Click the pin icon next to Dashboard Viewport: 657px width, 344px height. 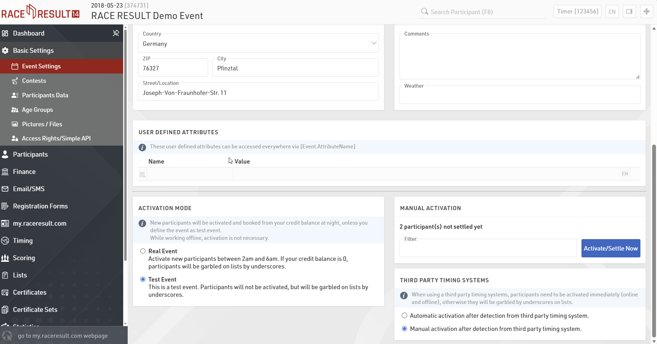pos(116,33)
